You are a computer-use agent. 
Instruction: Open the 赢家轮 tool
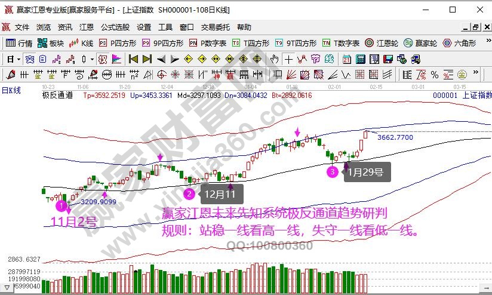click(420, 43)
